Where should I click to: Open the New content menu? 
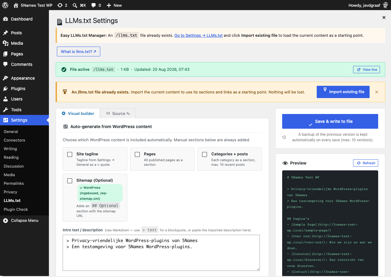coord(114,5)
